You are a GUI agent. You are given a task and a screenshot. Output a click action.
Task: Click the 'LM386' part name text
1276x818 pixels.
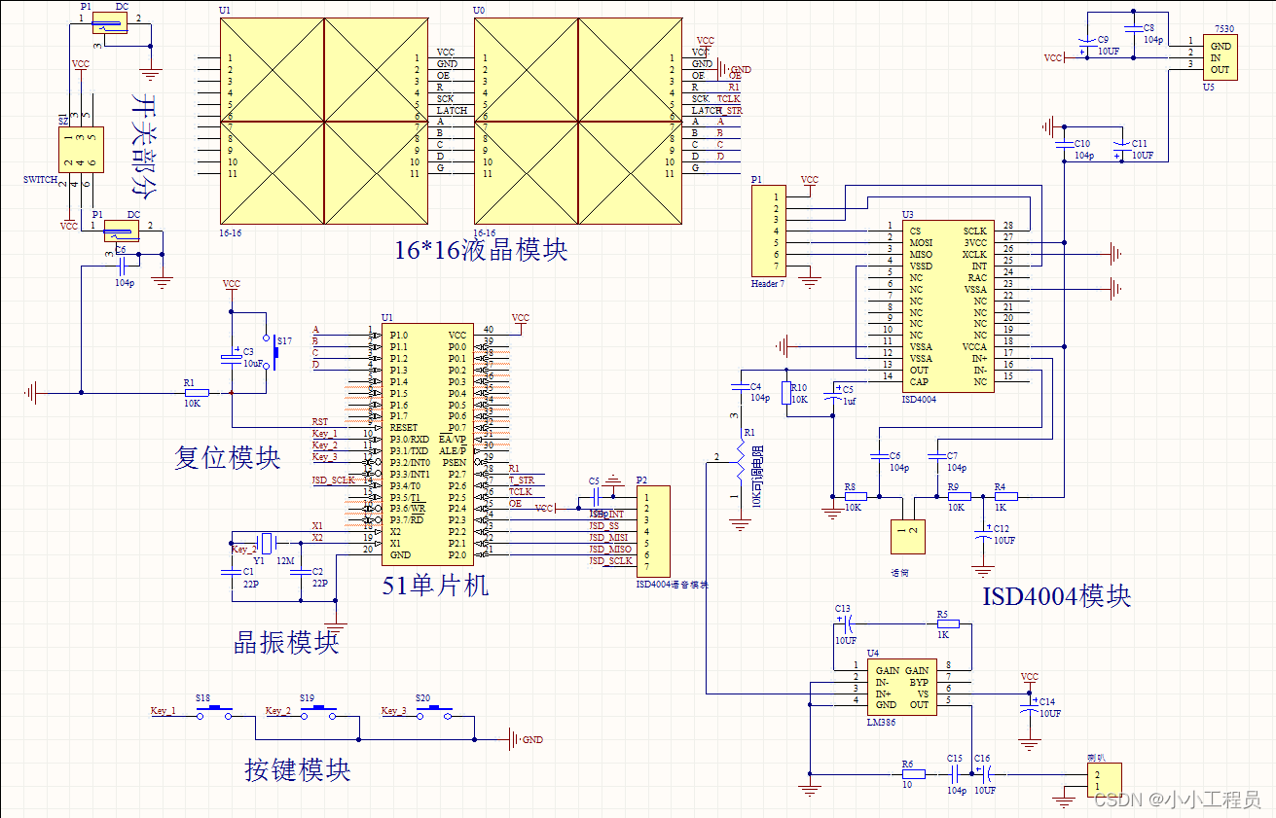tap(880, 723)
